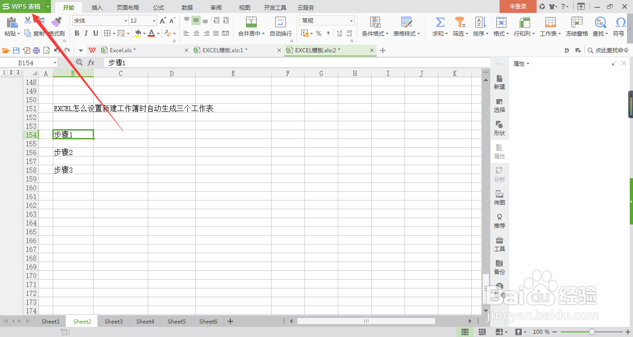Open the font name dropdown

(125, 20)
